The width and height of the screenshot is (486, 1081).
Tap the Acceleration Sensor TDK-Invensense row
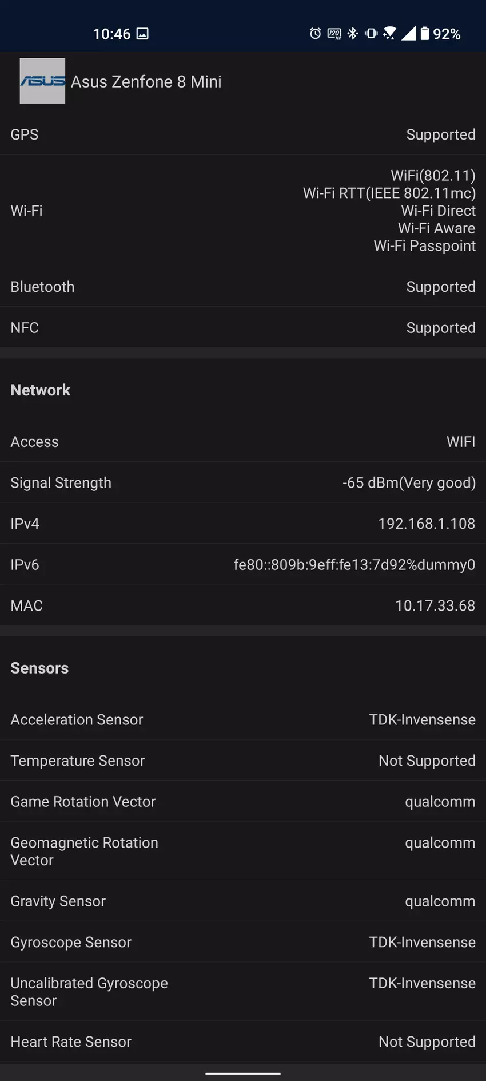pos(243,720)
